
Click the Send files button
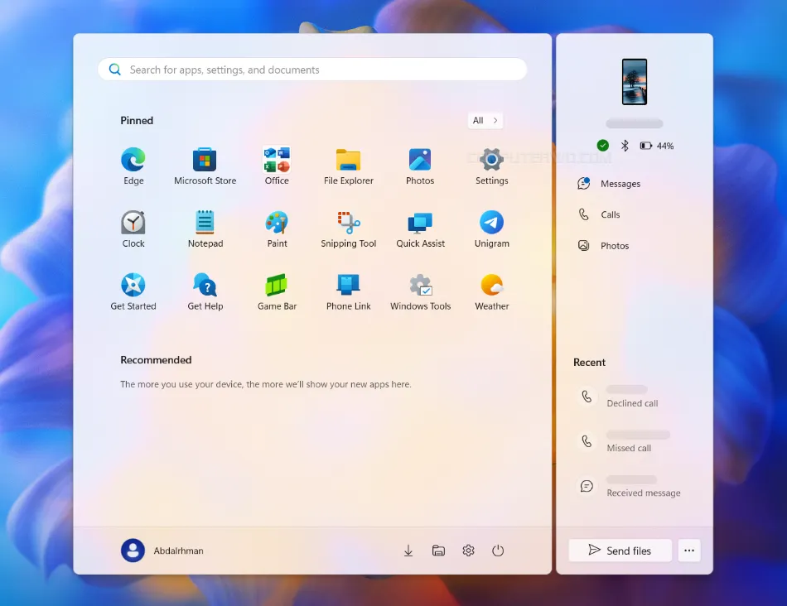[620, 551]
